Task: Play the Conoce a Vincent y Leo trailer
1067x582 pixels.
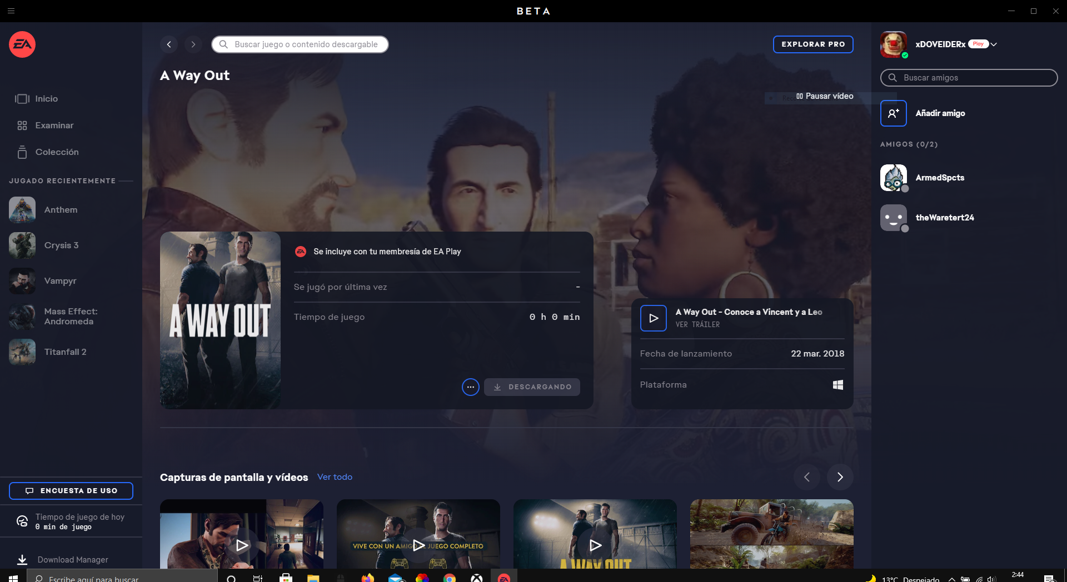Action: [x=654, y=318]
